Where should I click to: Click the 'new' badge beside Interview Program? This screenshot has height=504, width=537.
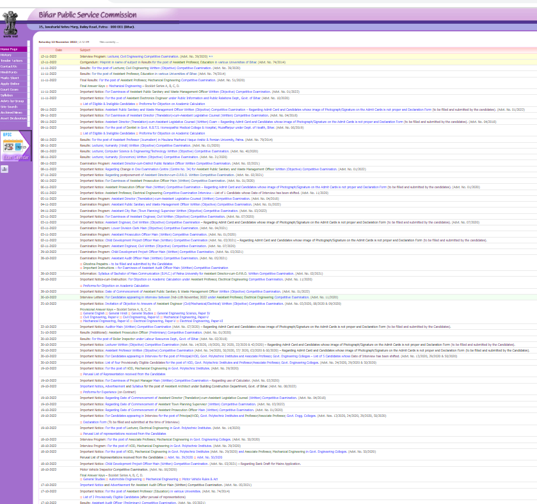211,56
